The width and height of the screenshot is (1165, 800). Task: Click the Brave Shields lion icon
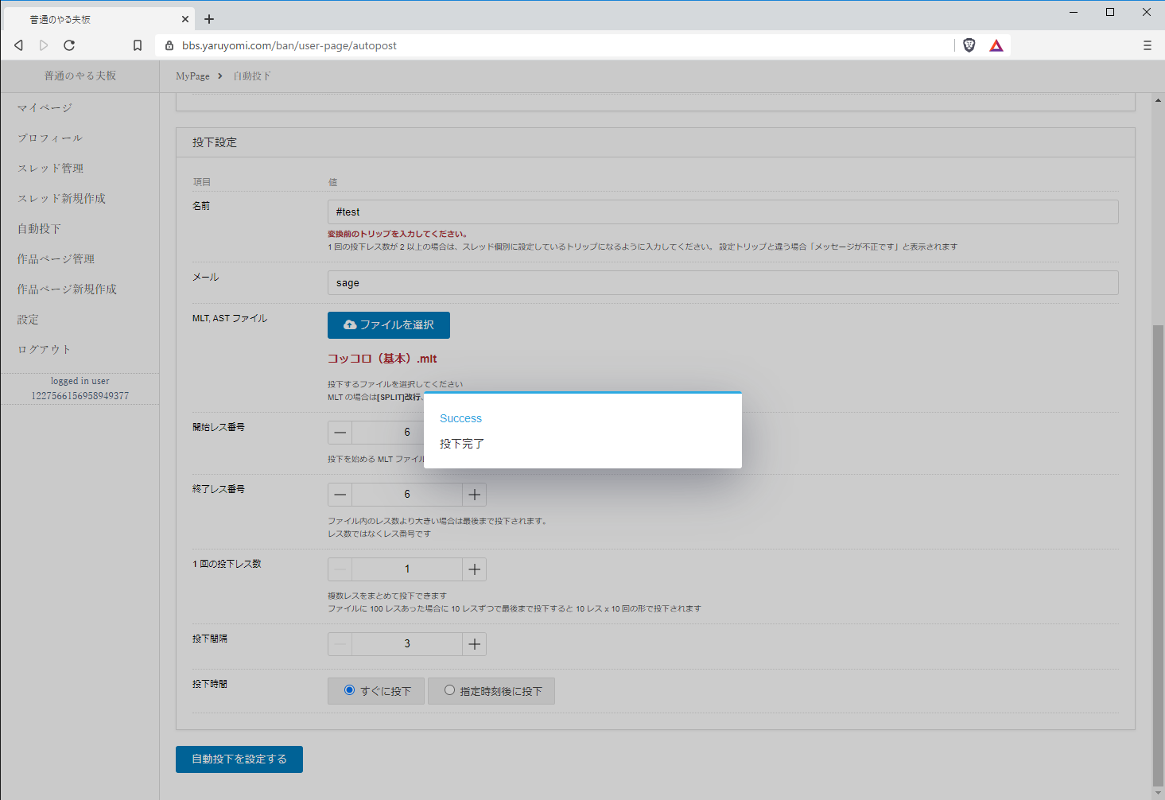(x=969, y=45)
